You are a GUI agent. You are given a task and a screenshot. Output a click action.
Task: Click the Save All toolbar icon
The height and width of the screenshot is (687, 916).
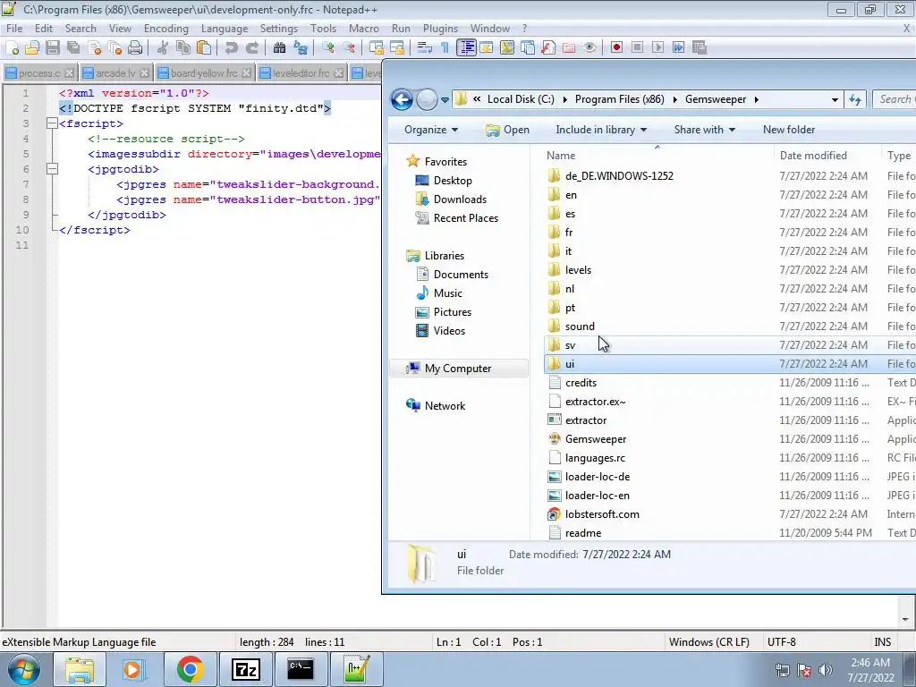(73, 48)
